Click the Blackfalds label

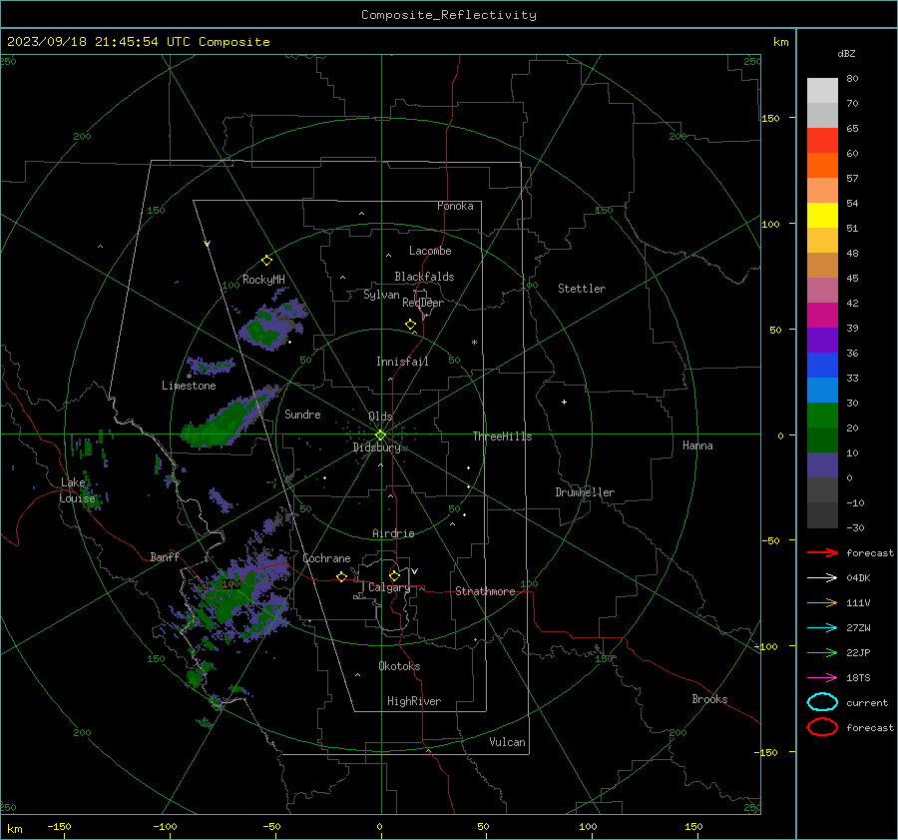pos(424,277)
